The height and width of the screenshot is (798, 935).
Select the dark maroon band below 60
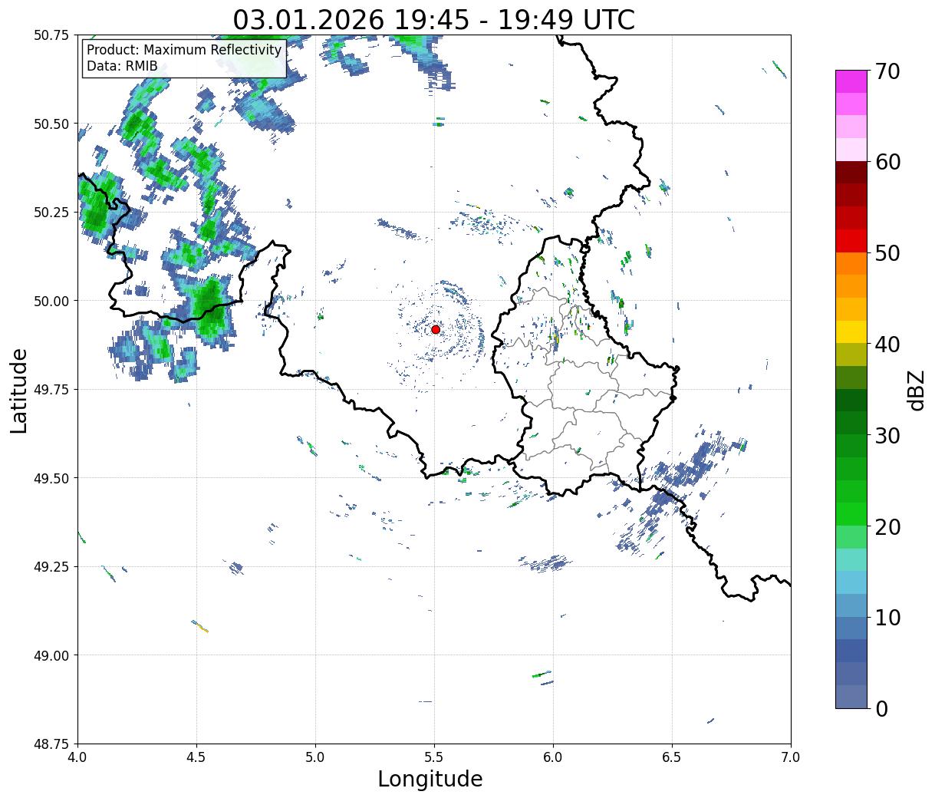851,172
